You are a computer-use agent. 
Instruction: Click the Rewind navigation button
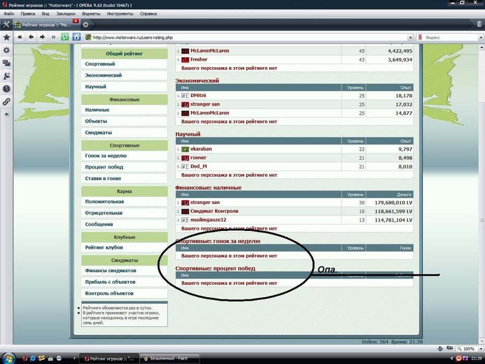[x=20, y=37]
